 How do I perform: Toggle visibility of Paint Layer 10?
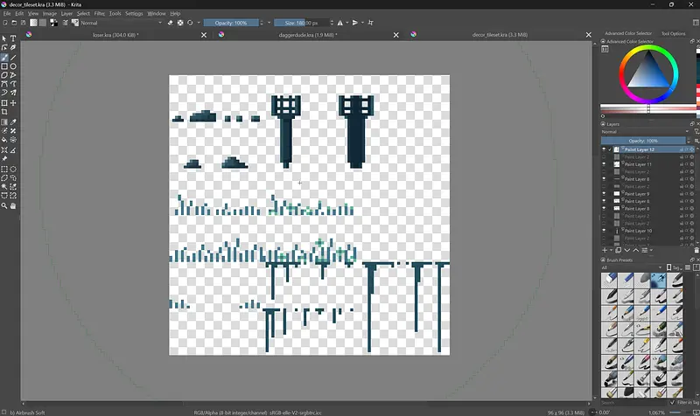click(605, 231)
